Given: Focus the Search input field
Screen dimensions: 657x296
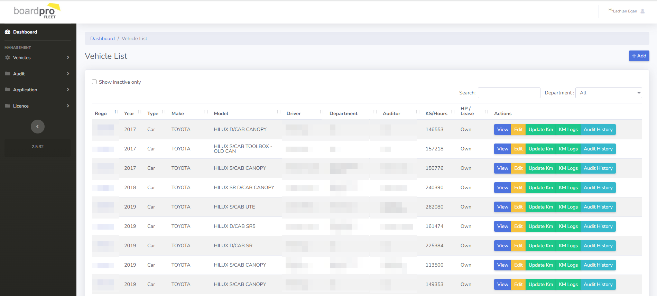Looking at the screenshot, I should [x=509, y=93].
